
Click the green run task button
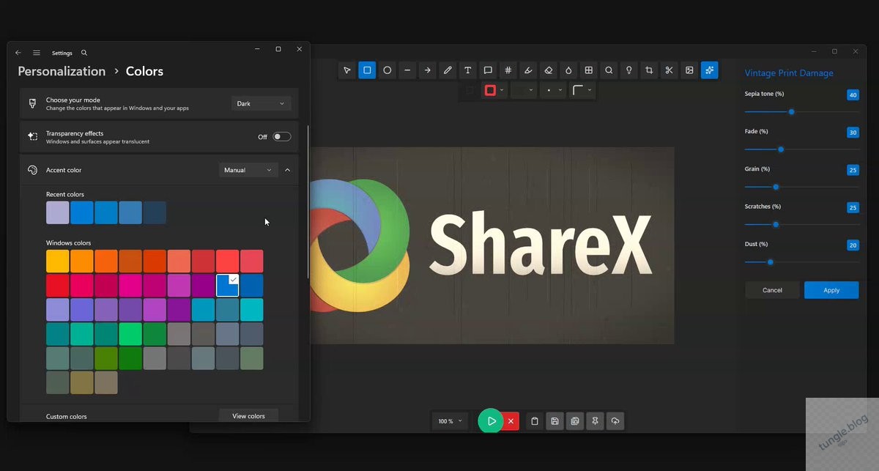[x=491, y=421]
